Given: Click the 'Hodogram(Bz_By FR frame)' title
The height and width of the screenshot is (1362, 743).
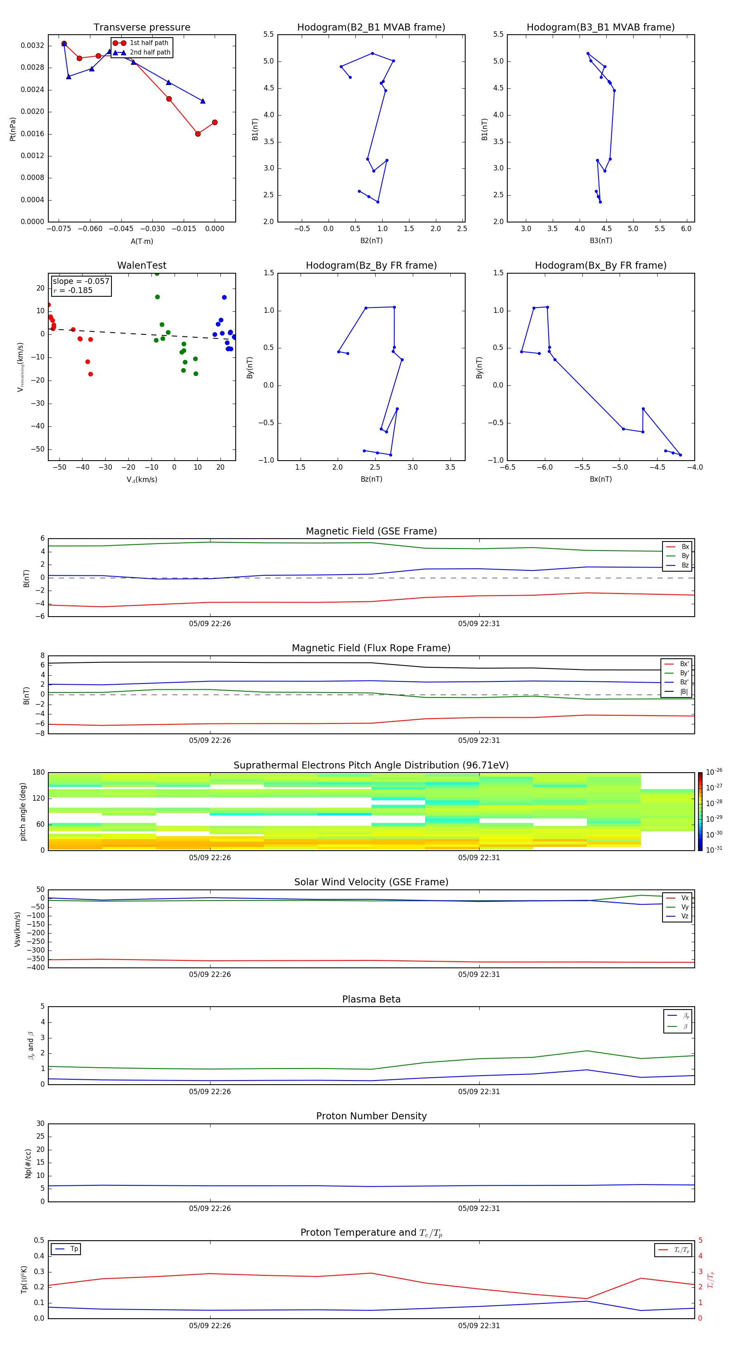Looking at the screenshot, I should pos(371,265).
